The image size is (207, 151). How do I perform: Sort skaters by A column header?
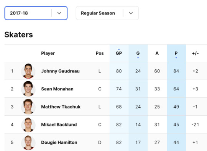(157, 53)
